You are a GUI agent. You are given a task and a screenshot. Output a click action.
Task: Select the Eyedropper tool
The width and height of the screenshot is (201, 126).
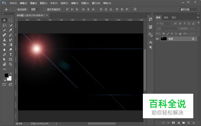pyautogui.click(x=11, y=30)
